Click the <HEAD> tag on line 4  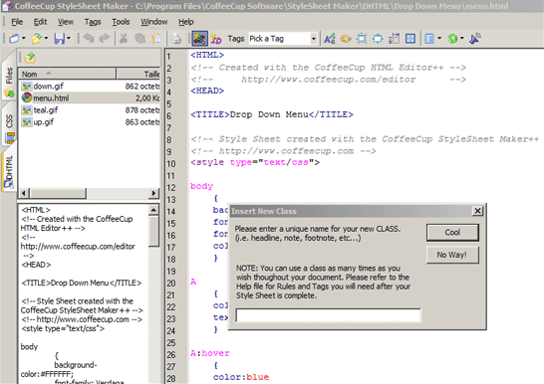click(207, 91)
